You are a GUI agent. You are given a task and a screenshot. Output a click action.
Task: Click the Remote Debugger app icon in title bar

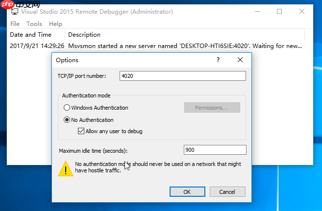click(x=14, y=11)
